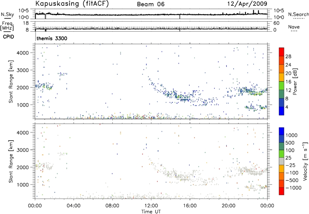Select the 24 dB colorbar label

pos(288,65)
